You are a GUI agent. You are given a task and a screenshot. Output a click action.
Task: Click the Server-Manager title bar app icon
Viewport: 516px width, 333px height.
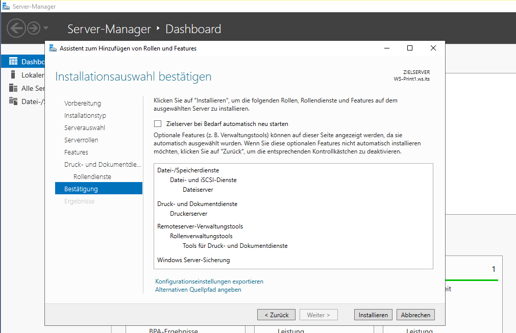tap(6, 7)
